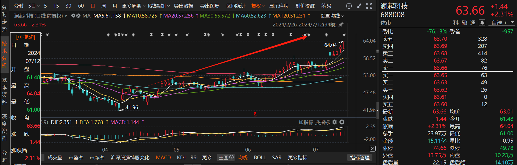Switch to 5-minute period
Viewport: 517px width, 165px height.
coord(46,6)
